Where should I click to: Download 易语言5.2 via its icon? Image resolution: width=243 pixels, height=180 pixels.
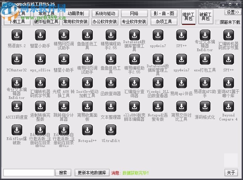[x=17, y=35]
